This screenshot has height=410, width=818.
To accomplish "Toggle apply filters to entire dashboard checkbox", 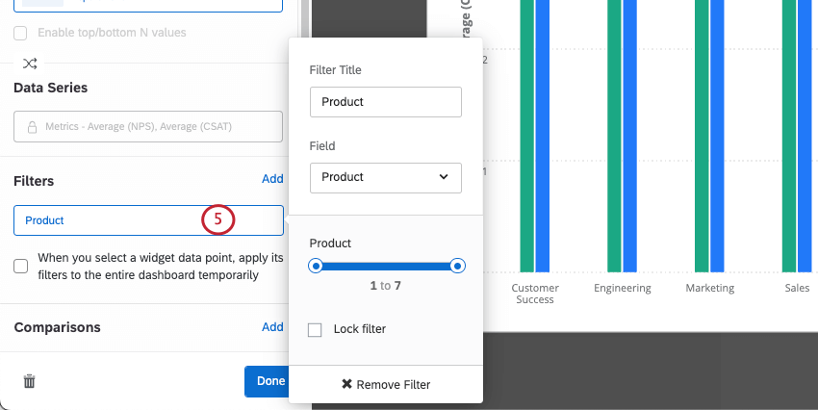I will tap(20, 266).
